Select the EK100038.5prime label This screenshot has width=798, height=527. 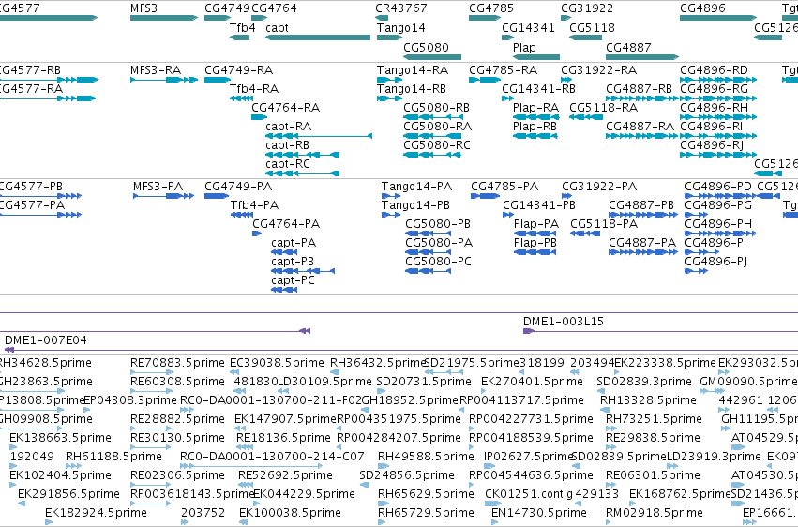[290, 513]
